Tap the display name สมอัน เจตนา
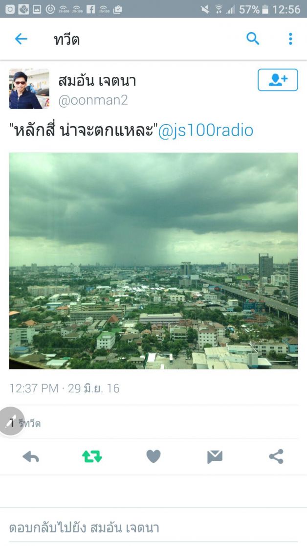The width and height of the screenshot is (307, 546). (x=97, y=81)
